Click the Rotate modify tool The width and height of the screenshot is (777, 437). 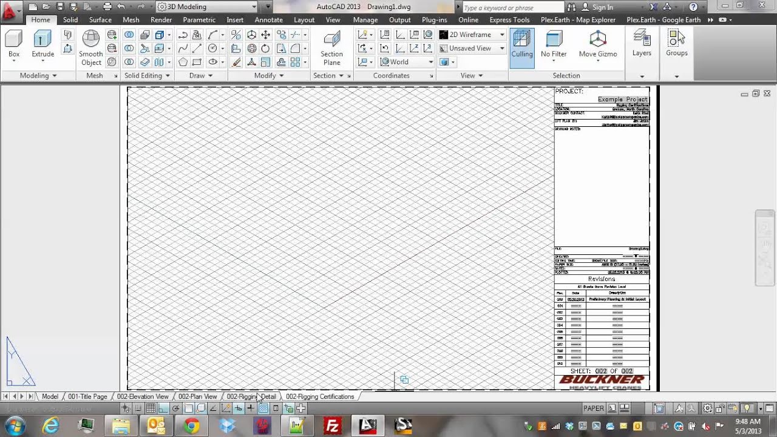coord(265,49)
